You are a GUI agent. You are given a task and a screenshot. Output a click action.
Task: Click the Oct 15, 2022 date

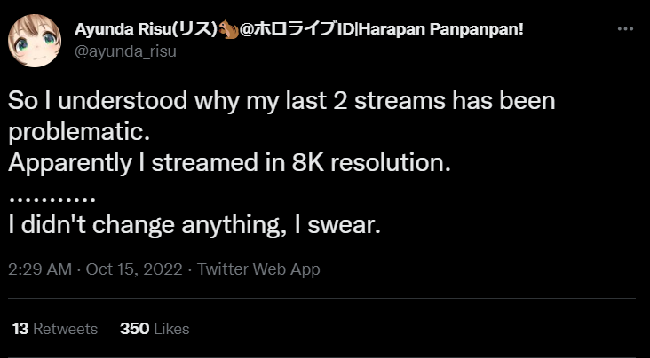coord(134,268)
